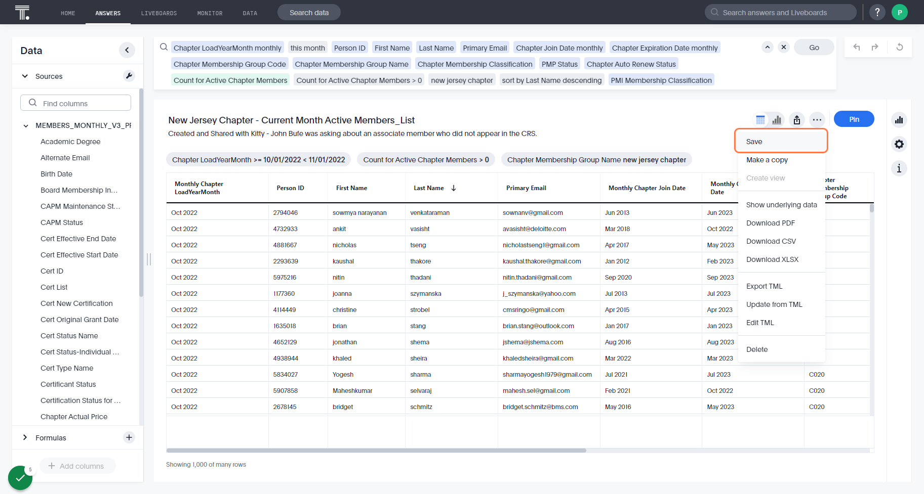
Task: Collapse the Data panel with arrow button
Action: pyautogui.click(x=127, y=50)
